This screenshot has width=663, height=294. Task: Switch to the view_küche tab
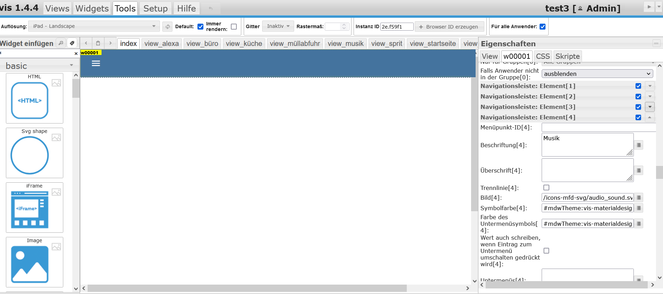coord(244,43)
